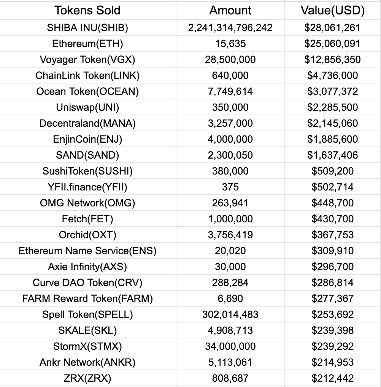Click the Decentraland(MANA) amount 3,257,000

230,123
